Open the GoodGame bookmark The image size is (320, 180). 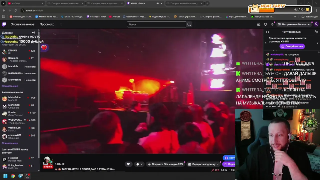134,16
